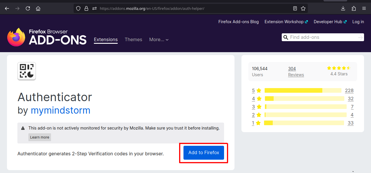Open the 4 two-star reviews count
Image resolution: width=371 pixels, height=173 pixels.
(352, 115)
